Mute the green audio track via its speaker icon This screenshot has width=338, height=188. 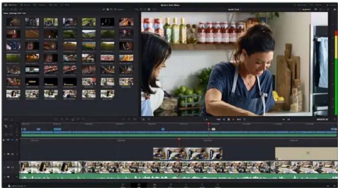coord(8,177)
